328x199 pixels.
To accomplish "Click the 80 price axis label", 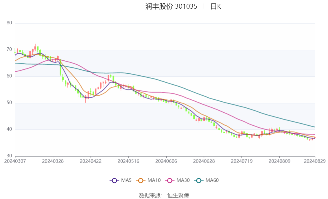I will tap(9, 23).
